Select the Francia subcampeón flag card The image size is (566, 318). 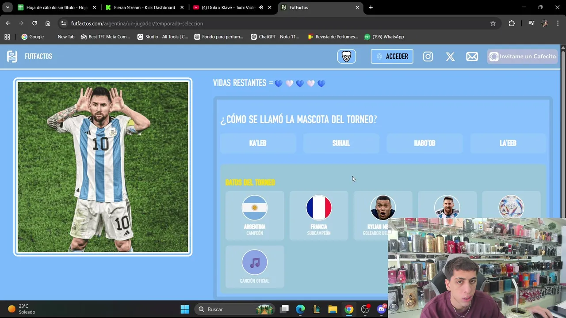click(x=319, y=216)
